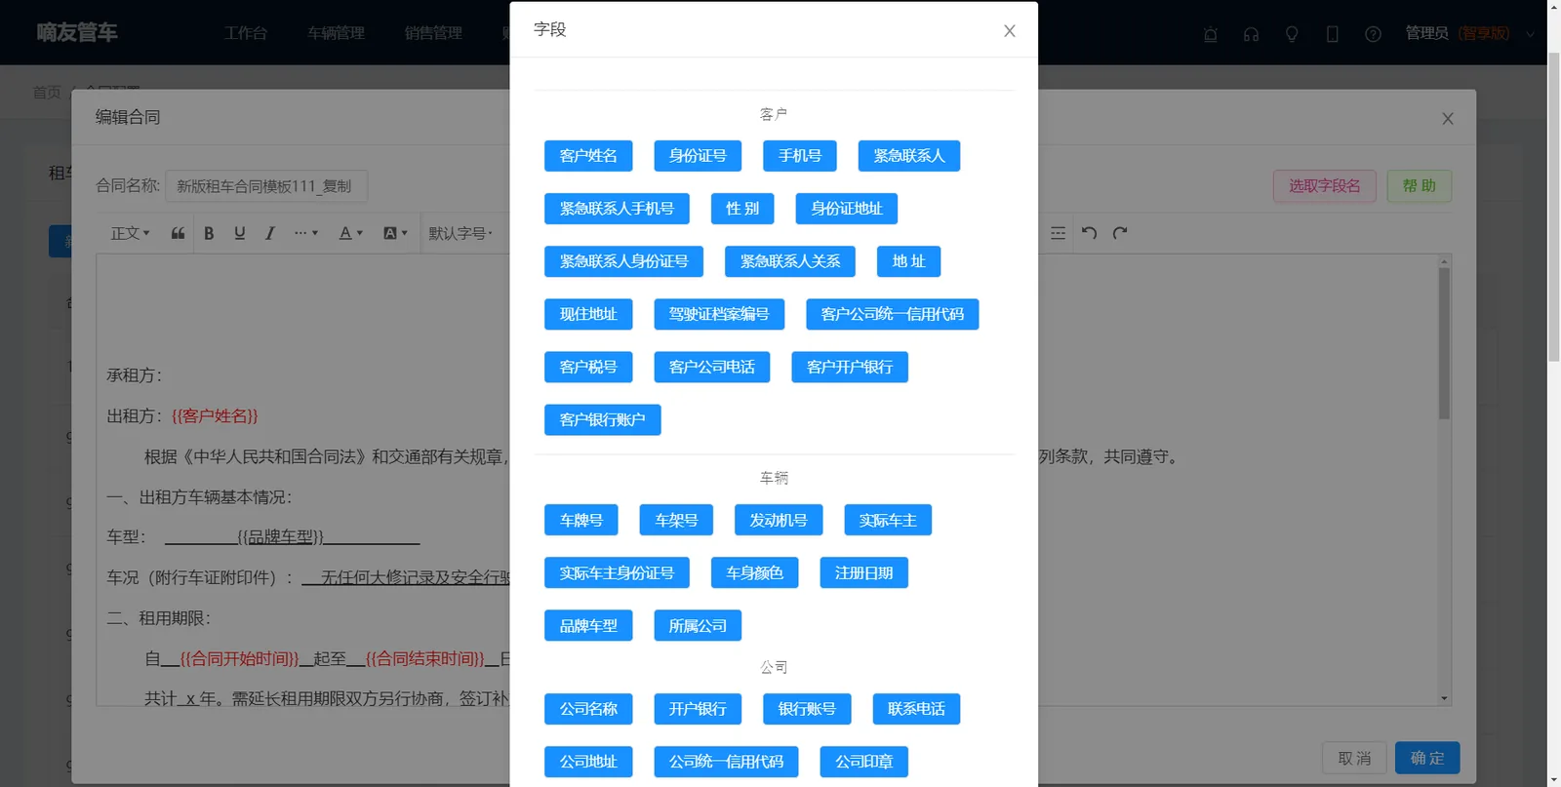The image size is (1561, 787).
Task: Open the 默认字号 font size dropdown
Action: (460, 233)
